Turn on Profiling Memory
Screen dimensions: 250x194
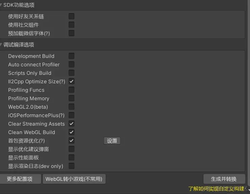71,98
